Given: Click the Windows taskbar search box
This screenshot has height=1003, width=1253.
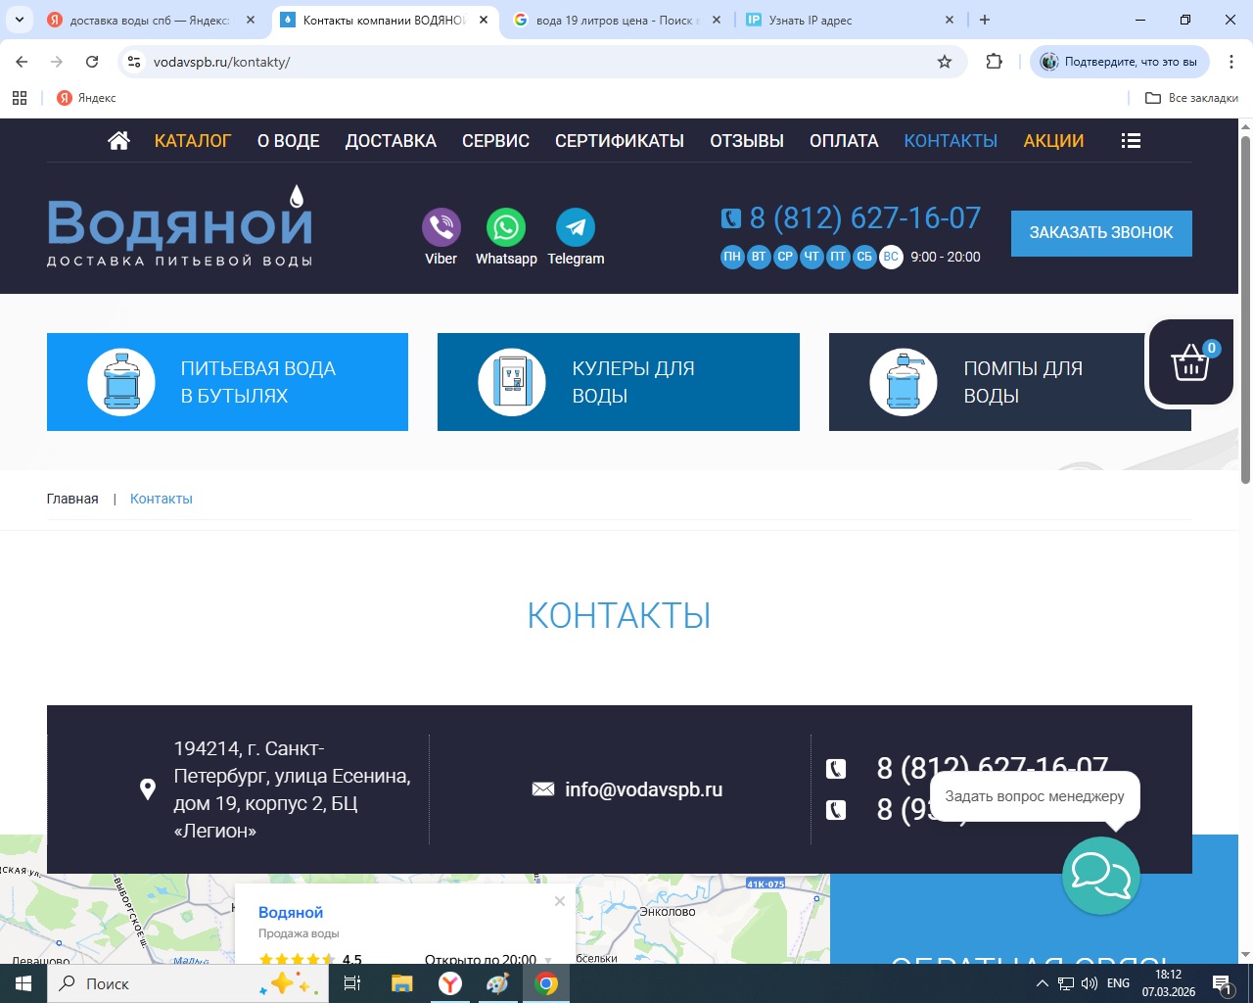Looking at the screenshot, I should point(188,983).
